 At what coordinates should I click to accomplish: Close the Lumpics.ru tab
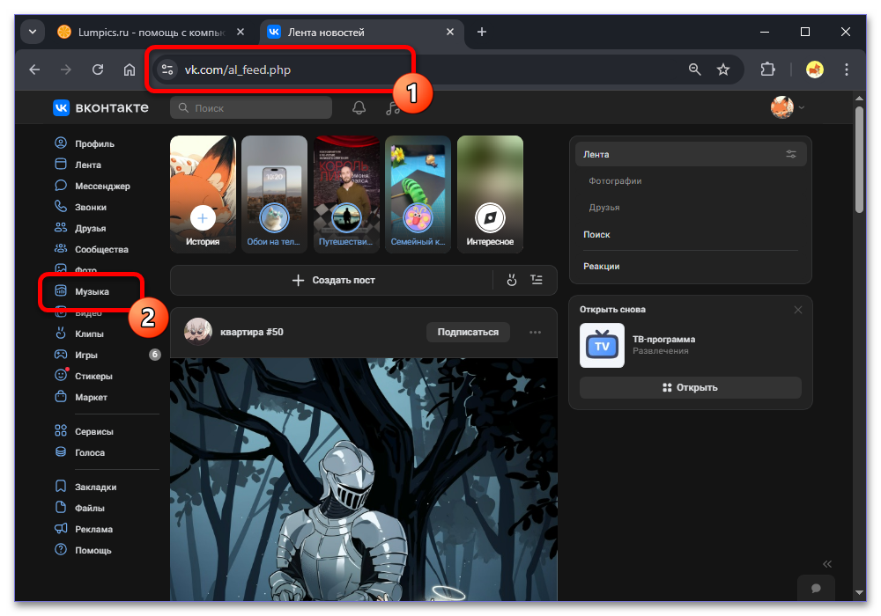pos(241,32)
